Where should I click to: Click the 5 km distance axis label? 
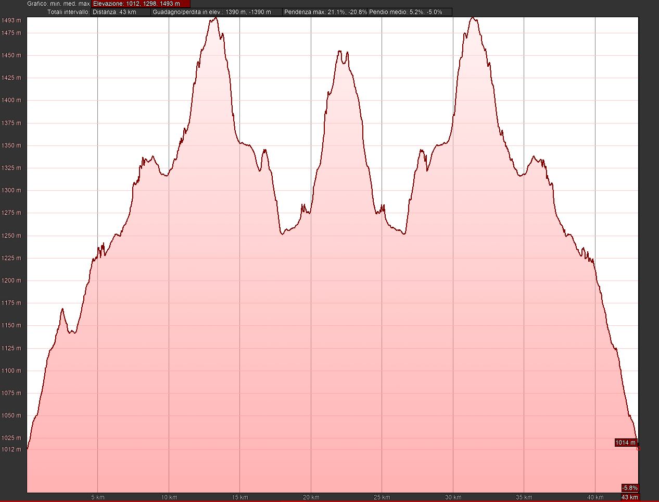98,497
